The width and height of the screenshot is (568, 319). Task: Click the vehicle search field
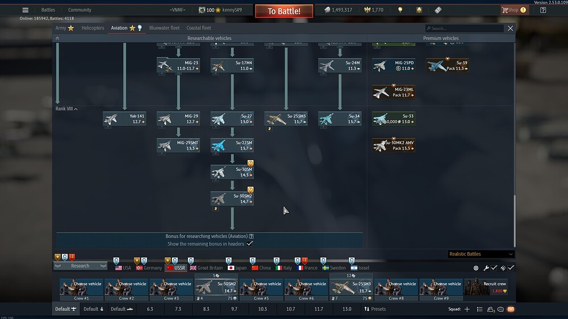465,28
